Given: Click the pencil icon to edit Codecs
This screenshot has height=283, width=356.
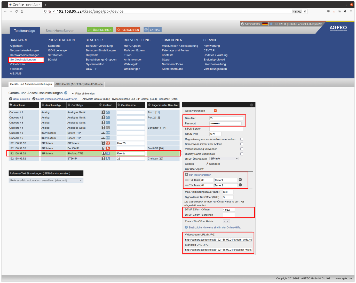Looking at the screenshot, I should pos(207,164).
